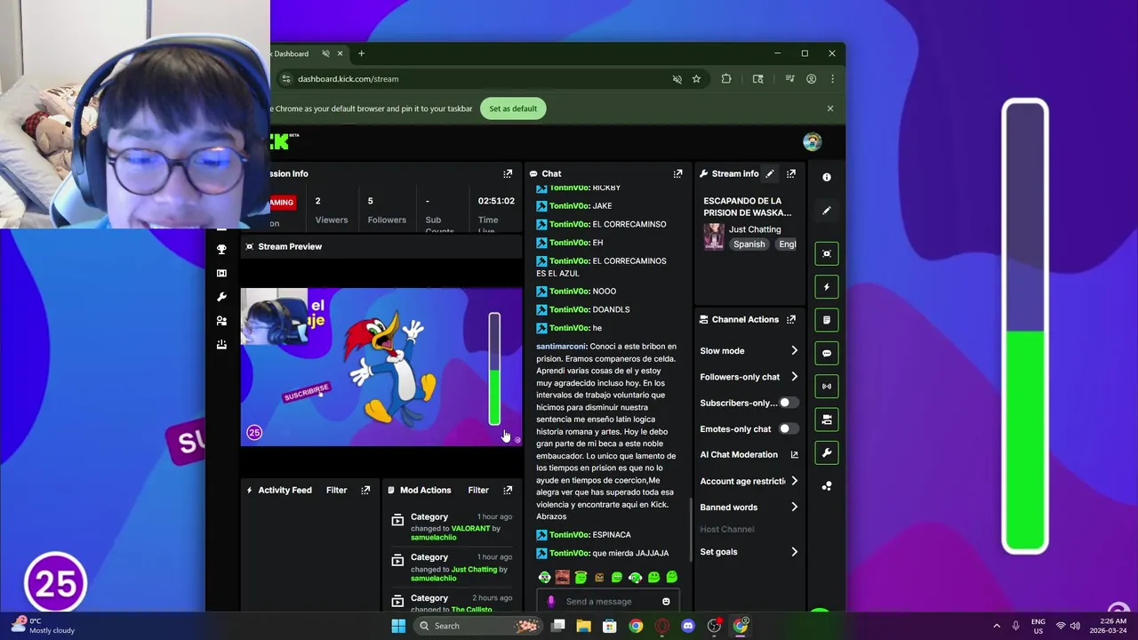The image size is (1138, 640).
Task: Bookmark this page with the star icon
Action: point(696,79)
